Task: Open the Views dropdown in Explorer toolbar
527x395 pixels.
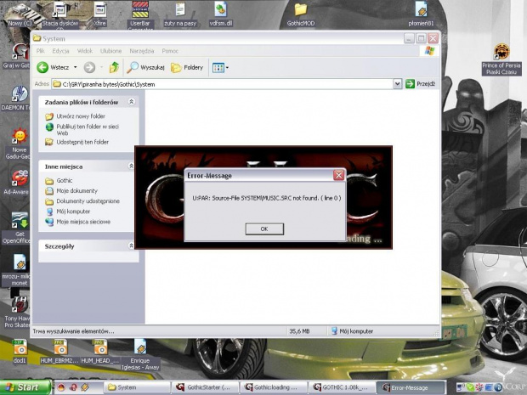Action: click(x=220, y=67)
